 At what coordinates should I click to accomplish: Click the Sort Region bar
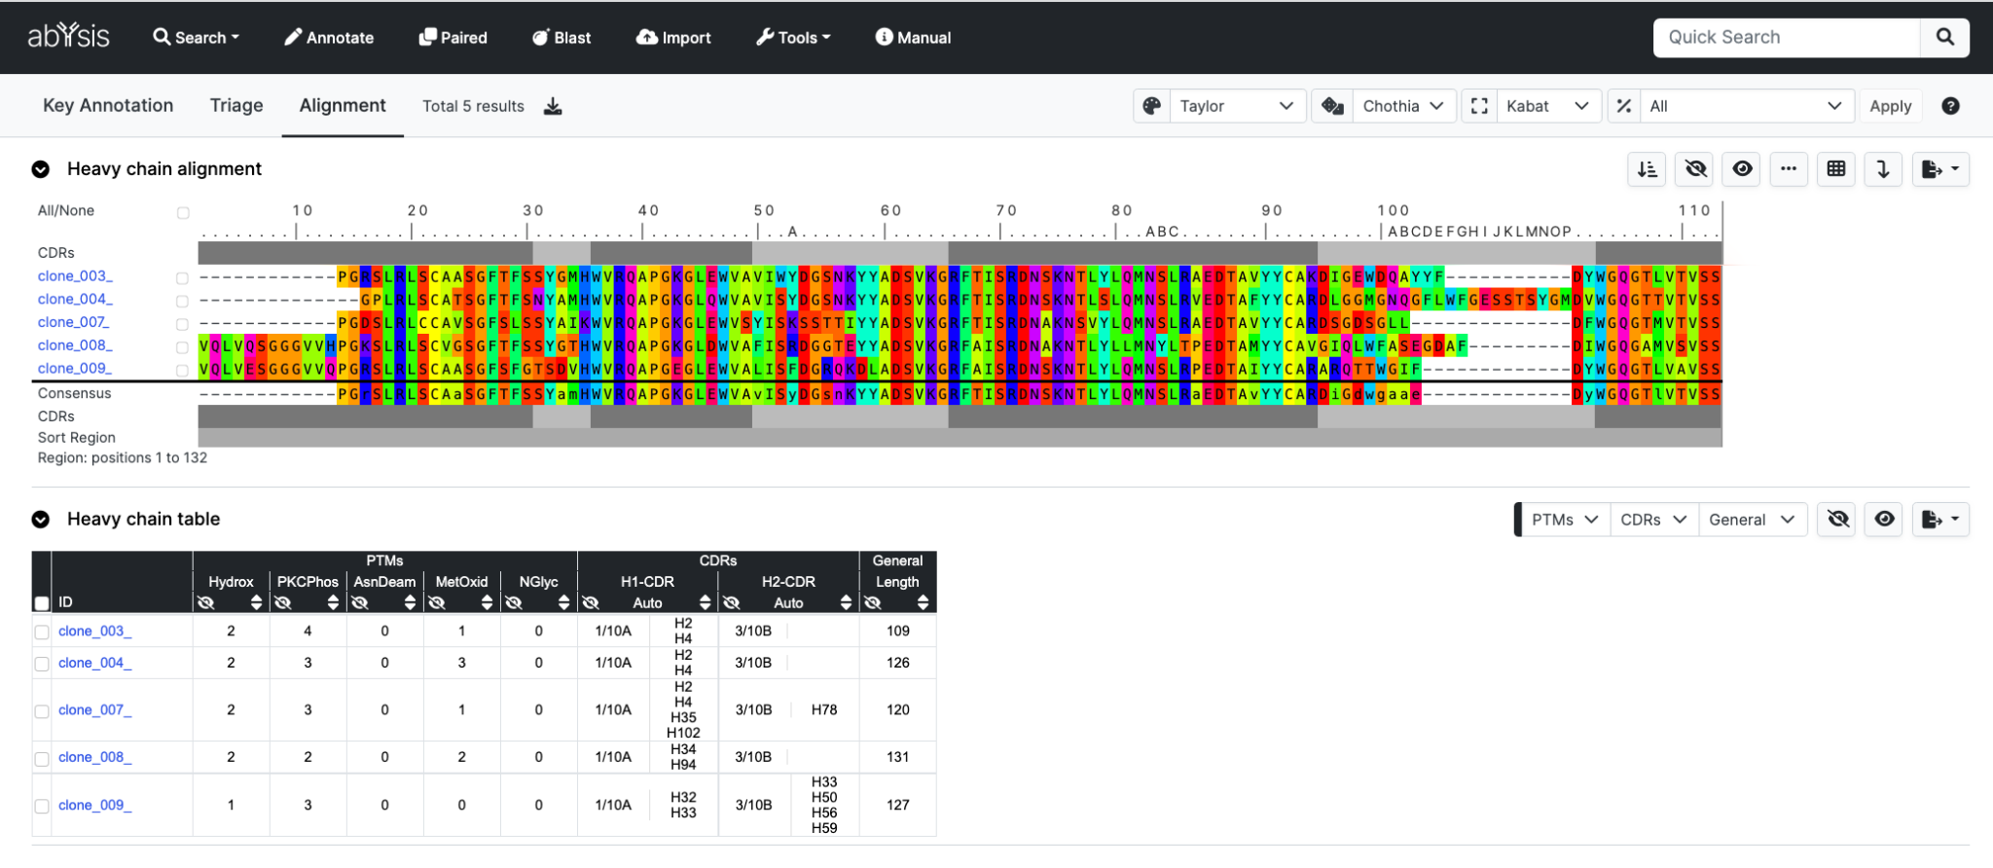pos(960,438)
